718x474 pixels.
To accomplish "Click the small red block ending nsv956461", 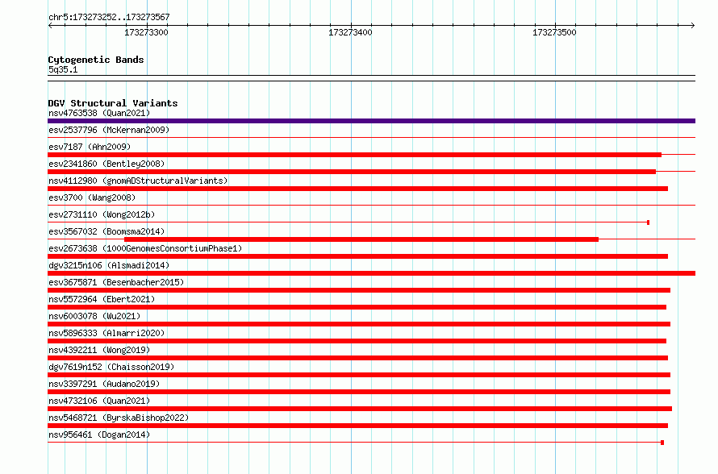I will [662, 443].
